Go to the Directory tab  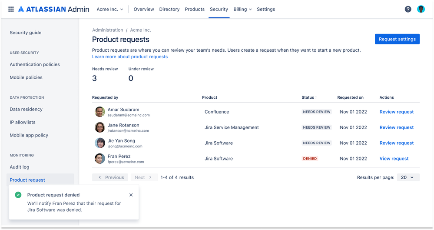click(169, 9)
